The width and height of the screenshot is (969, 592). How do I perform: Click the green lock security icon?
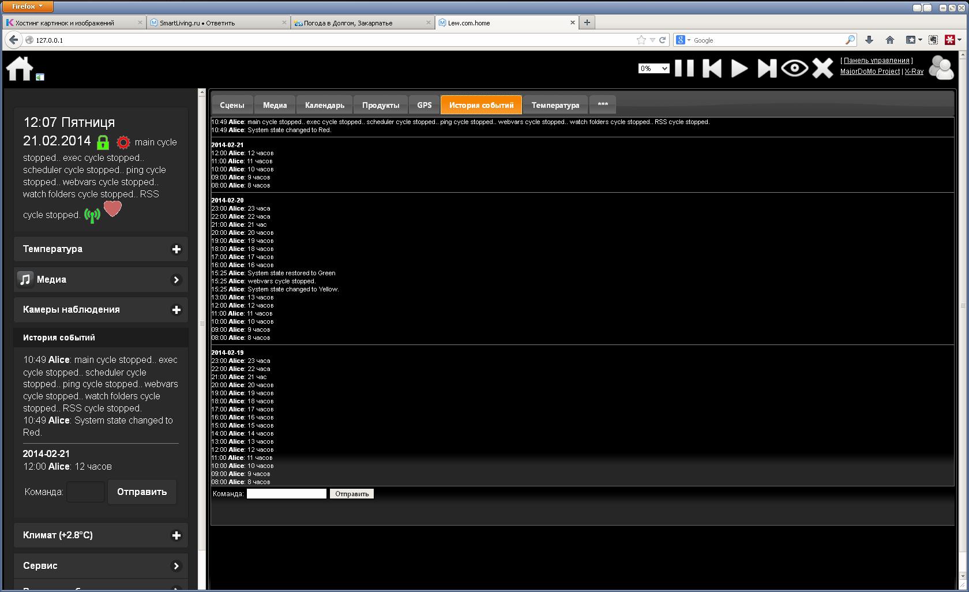point(103,143)
